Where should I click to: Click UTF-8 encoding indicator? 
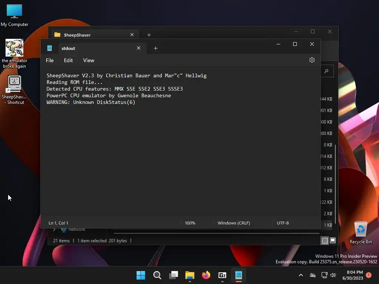coord(283,223)
